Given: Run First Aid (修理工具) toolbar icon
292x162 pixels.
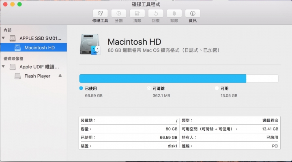Looking at the screenshot, I should 100,13.
